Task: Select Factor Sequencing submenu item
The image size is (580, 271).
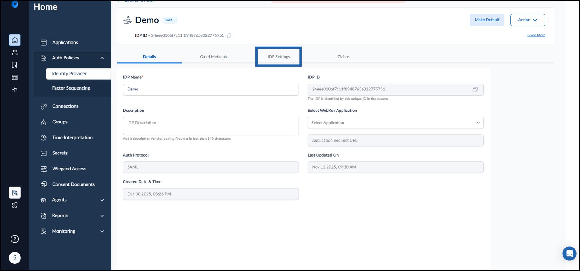Action: coord(71,88)
